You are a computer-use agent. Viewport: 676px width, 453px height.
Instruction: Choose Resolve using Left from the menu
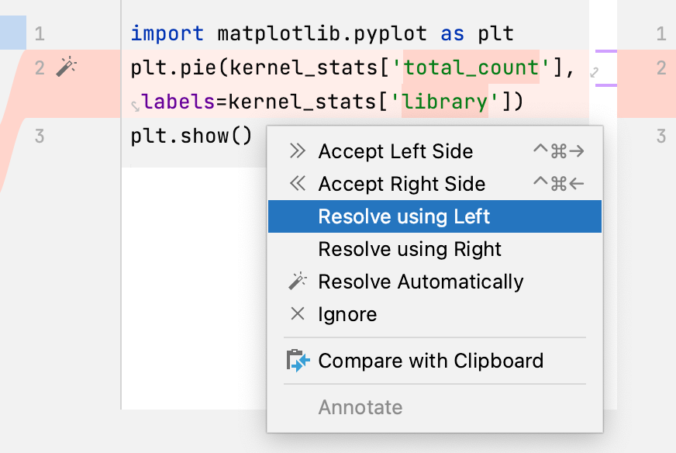pos(403,216)
